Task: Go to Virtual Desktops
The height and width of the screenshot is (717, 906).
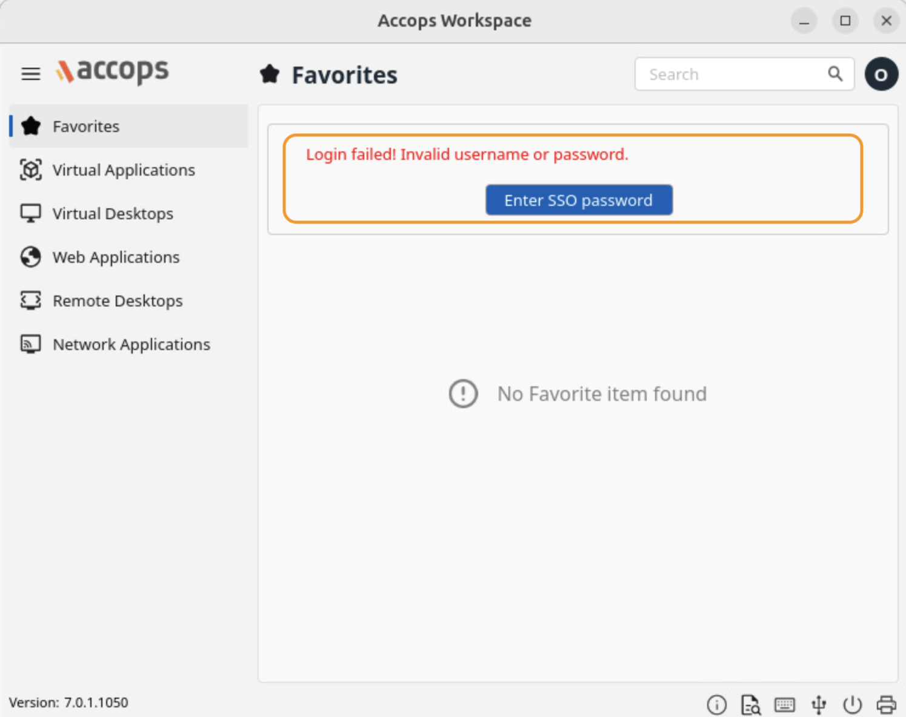Action: point(112,214)
